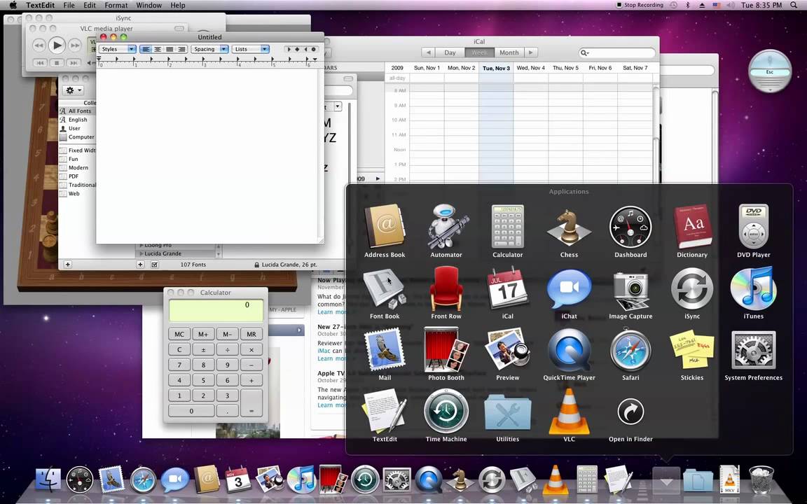807x504 pixels.
Task: Select the decimal tab stop button in TextEdit
Action: [x=313, y=49]
